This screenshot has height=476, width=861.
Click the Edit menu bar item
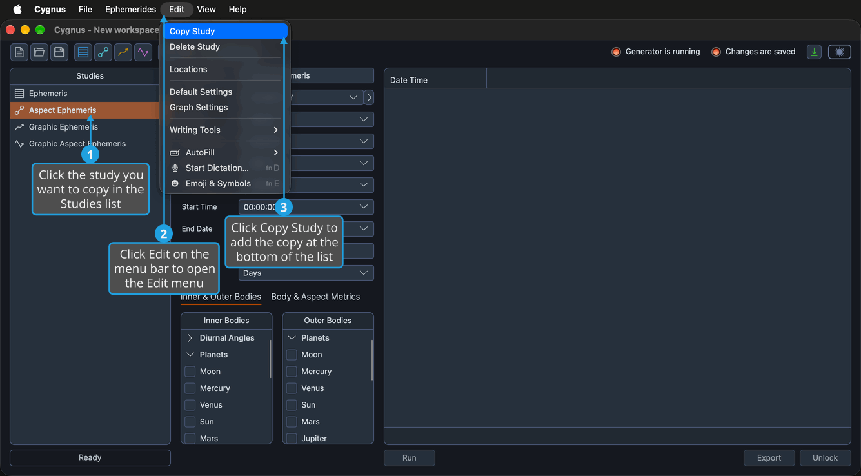pyautogui.click(x=177, y=9)
